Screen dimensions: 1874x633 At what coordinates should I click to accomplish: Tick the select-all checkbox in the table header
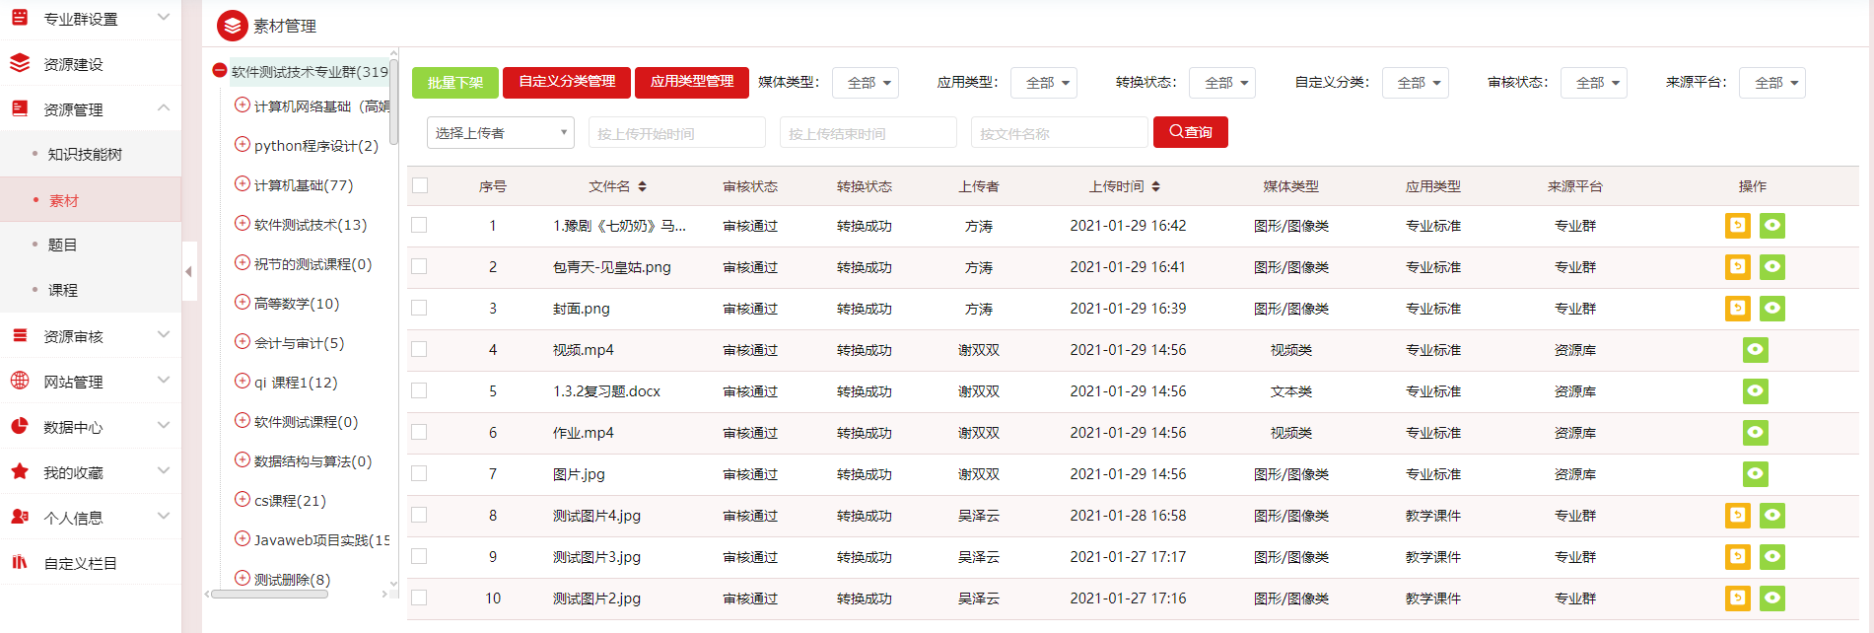(420, 185)
